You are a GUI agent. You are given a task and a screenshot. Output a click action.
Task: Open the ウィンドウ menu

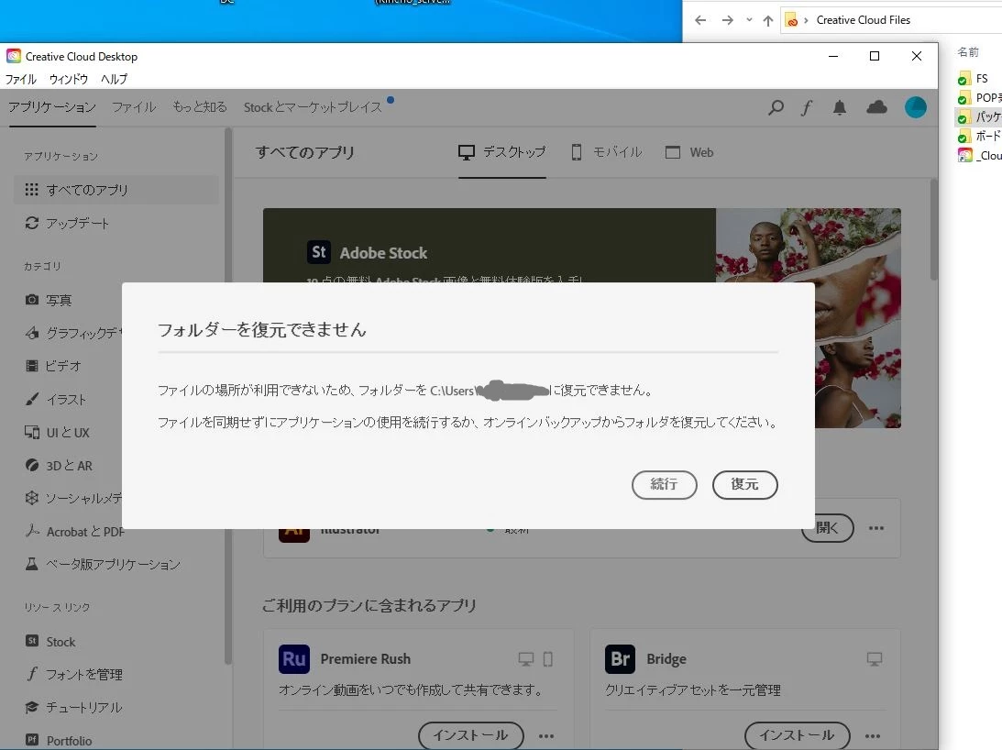(x=69, y=79)
